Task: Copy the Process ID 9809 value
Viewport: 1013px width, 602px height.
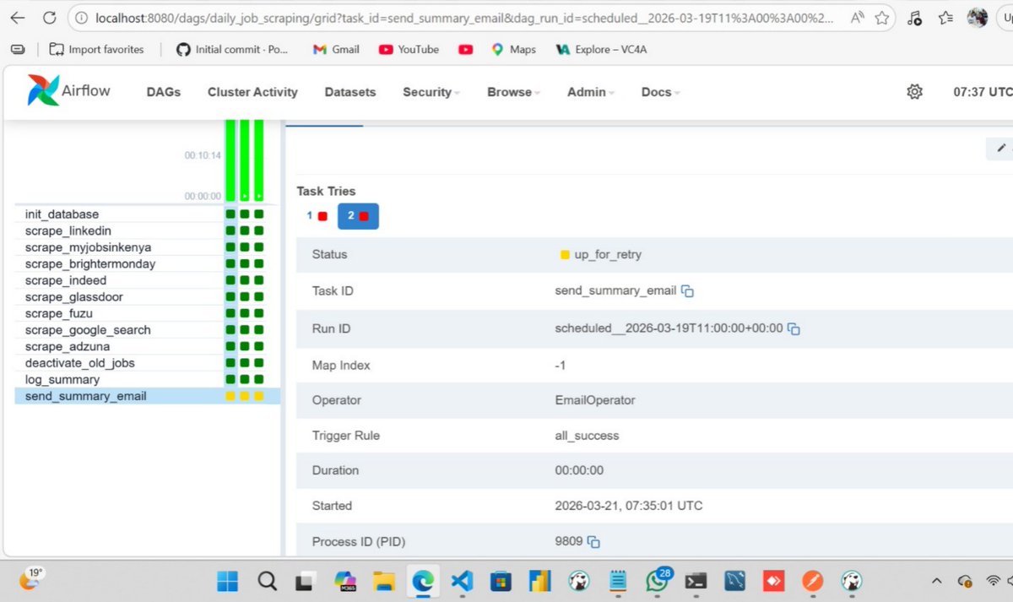Action: (593, 541)
